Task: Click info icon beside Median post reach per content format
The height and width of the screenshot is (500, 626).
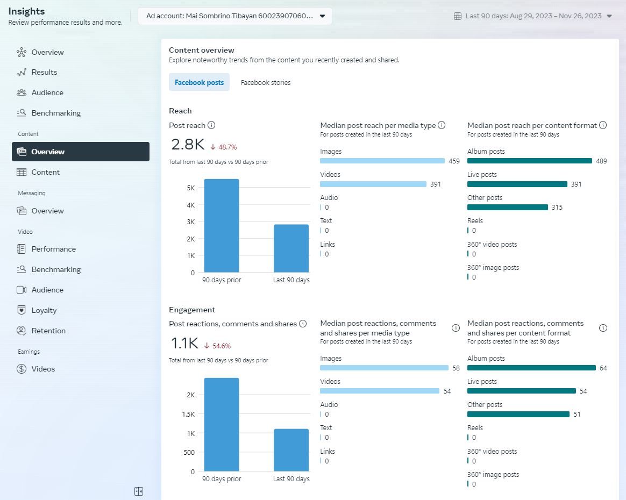Action: pyautogui.click(x=603, y=125)
